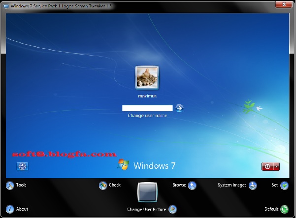Select the kitten user account picture
The height and width of the screenshot is (218, 296).
(x=147, y=78)
